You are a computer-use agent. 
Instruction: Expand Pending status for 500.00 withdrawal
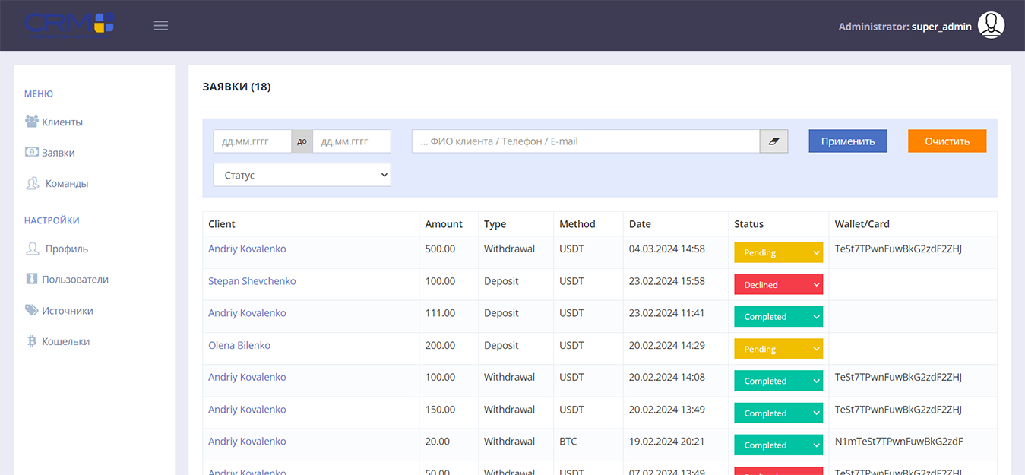point(778,252)
